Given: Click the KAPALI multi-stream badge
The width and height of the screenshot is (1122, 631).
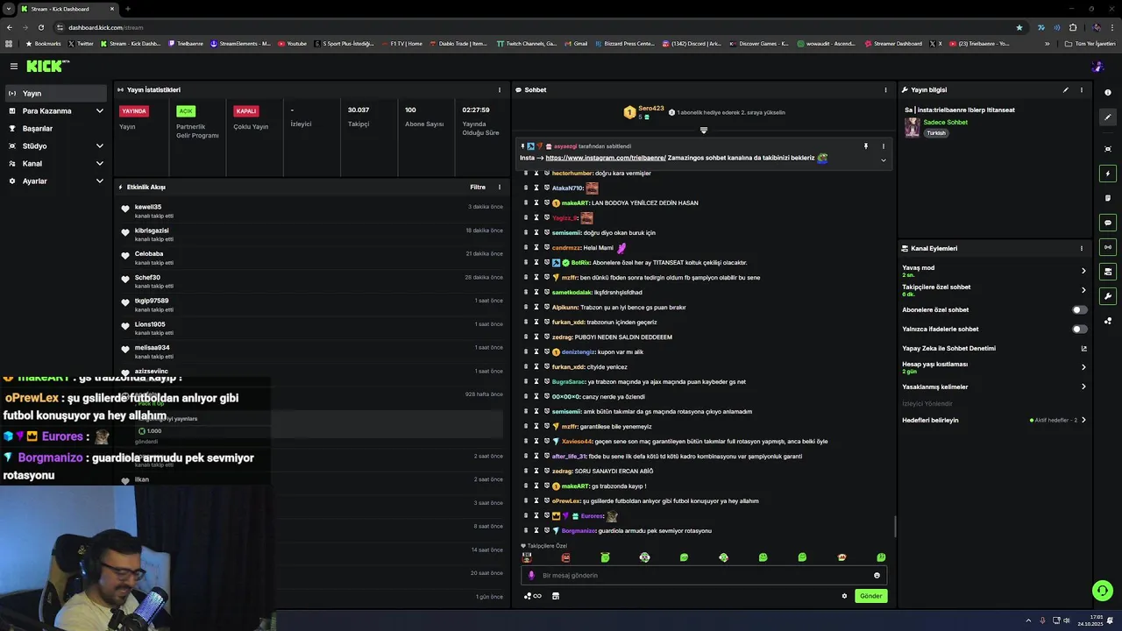Looking at the screenshot, I should (x=246, y=111).
